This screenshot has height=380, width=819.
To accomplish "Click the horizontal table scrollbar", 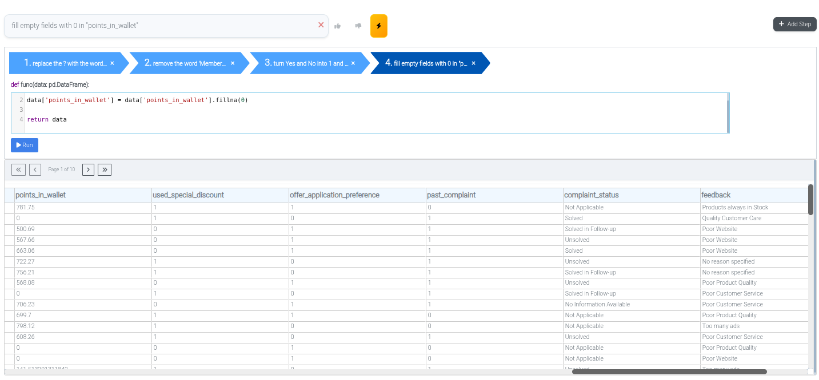I will tap(669, 371).
